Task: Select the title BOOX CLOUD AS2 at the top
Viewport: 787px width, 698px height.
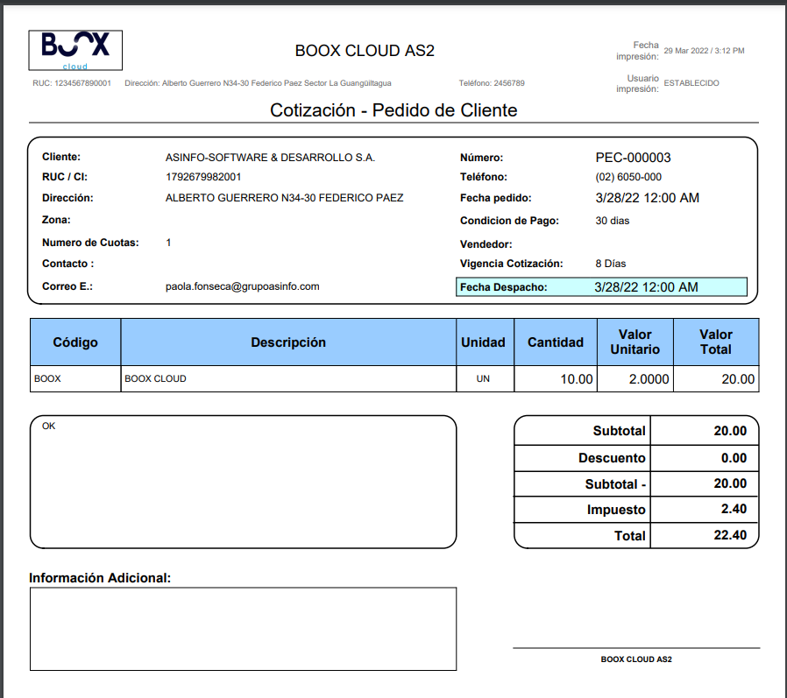Action: (365, 51)
